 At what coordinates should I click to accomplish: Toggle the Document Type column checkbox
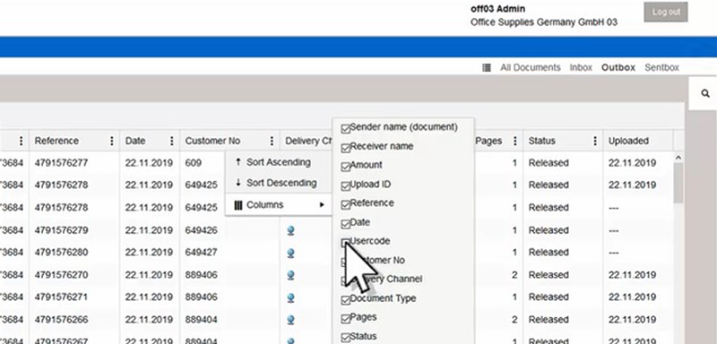click(346, 300)
